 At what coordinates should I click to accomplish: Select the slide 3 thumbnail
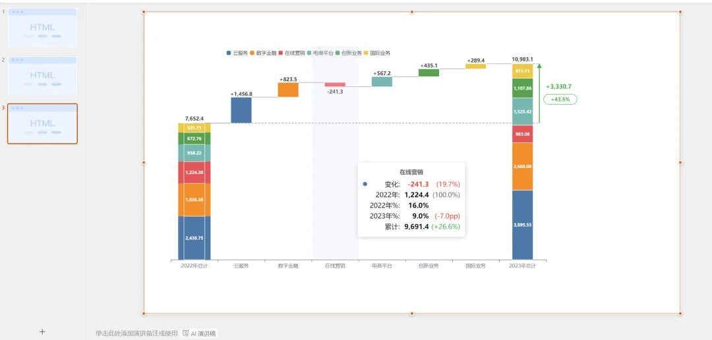point(42,123)
